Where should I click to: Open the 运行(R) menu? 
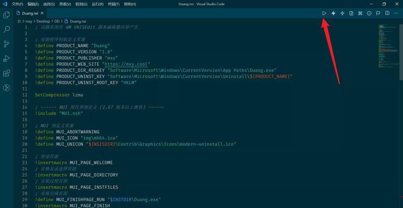point(98,4)
